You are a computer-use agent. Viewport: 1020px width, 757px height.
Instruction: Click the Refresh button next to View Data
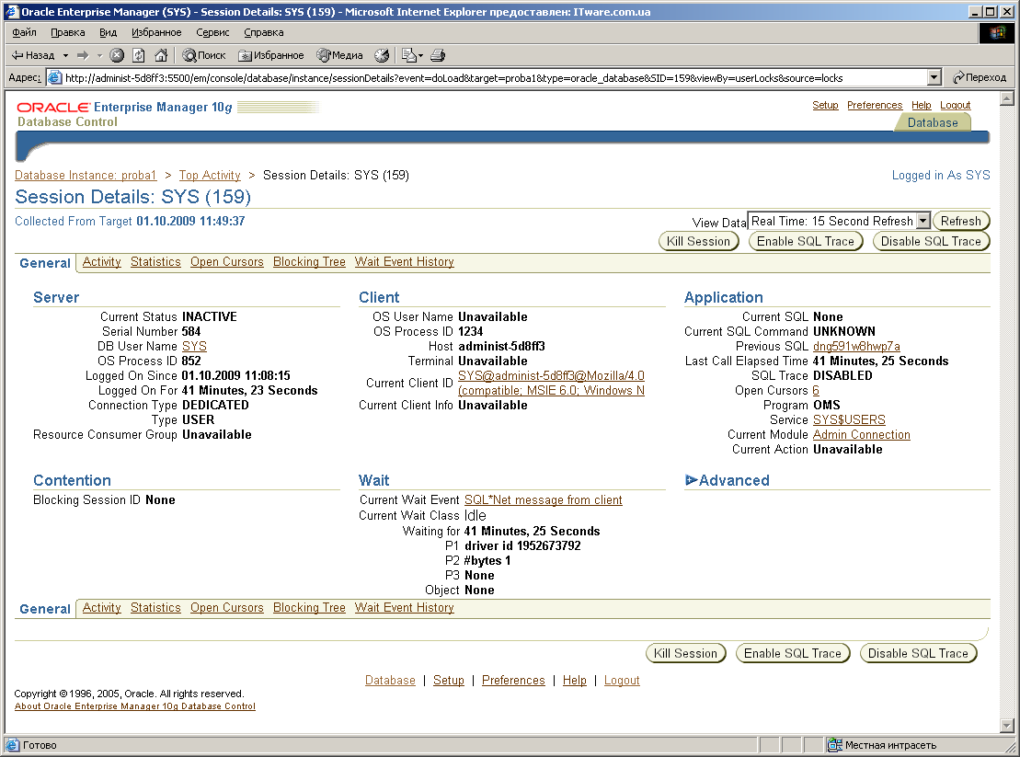pos(961,221)
